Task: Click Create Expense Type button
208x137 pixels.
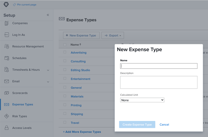Action: [x=137, y=125]
